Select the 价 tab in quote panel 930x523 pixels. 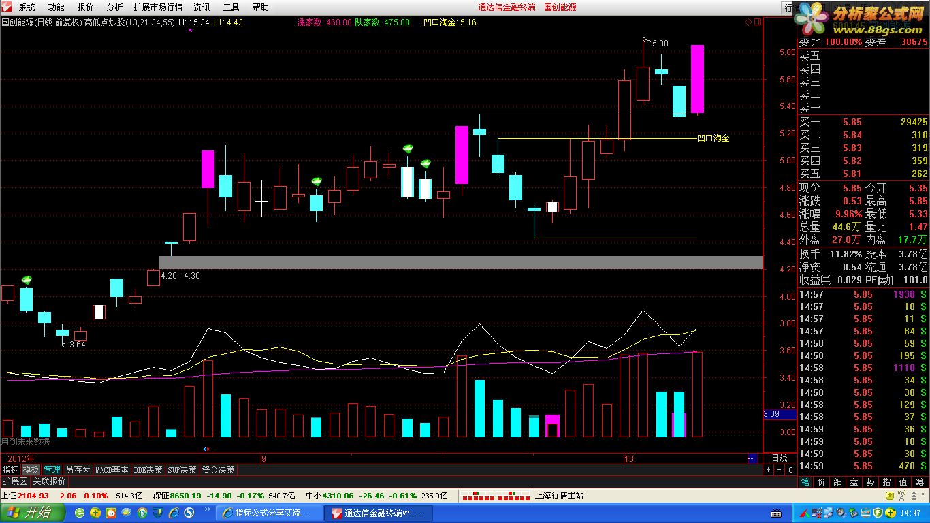[821, 481]
